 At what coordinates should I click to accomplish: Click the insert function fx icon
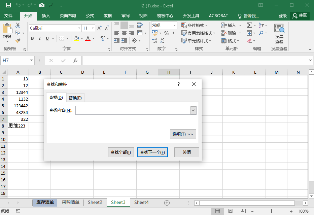75,61
